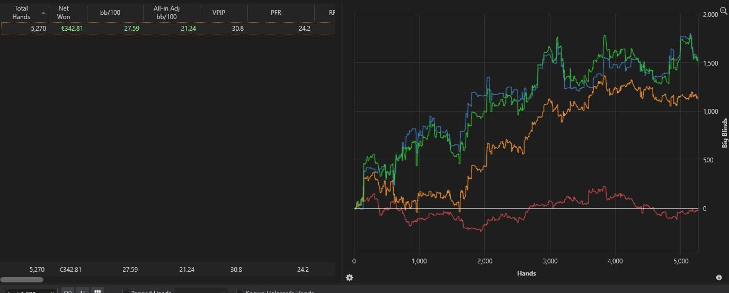The height and width of the screenshot is (293, 729).
Task: Click the VPIP column header
Action: (x=219, y=13)
